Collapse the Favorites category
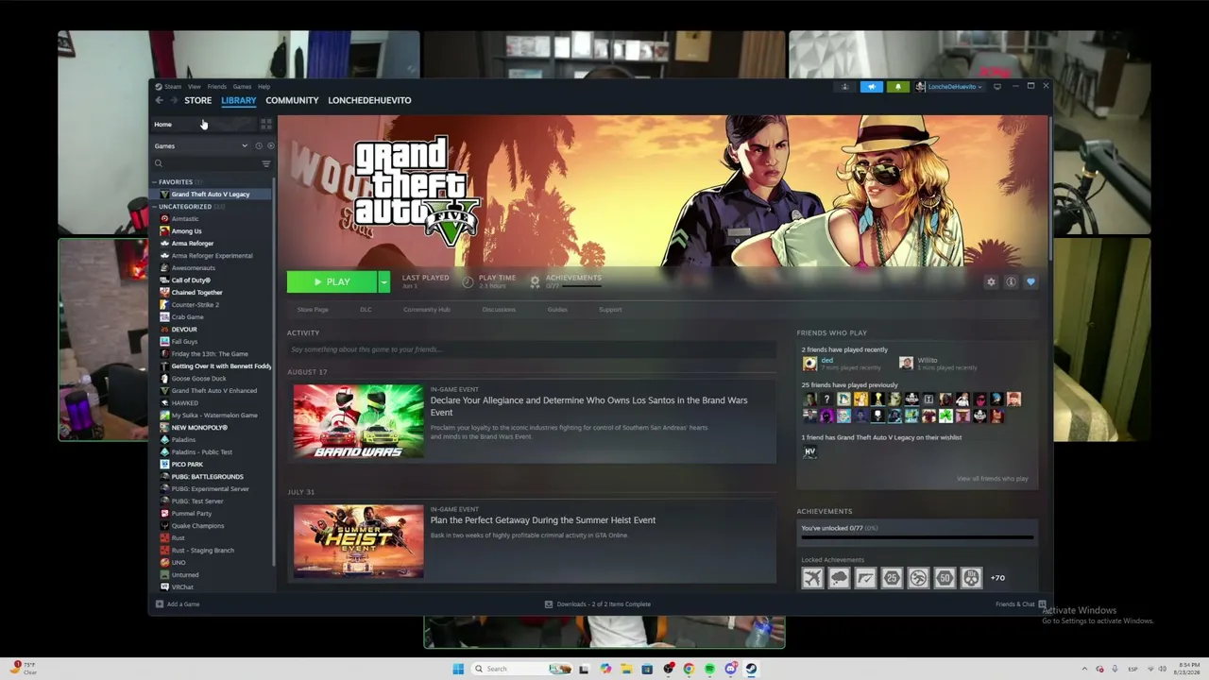1209x680 pixels. 154,182
